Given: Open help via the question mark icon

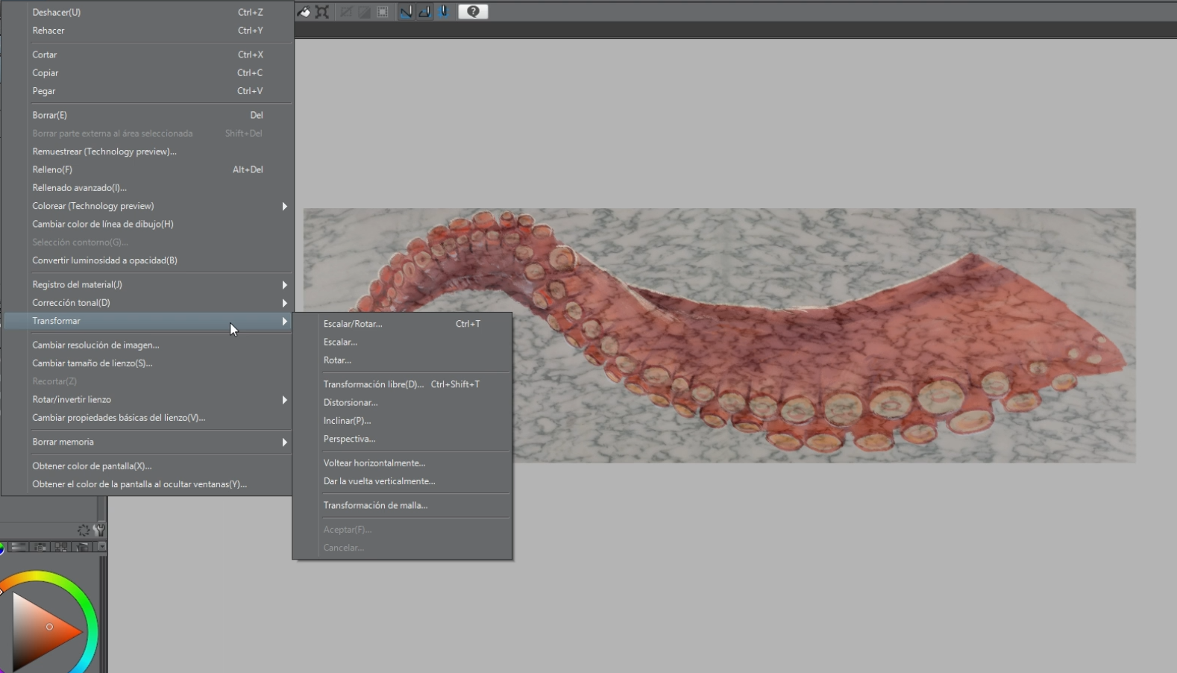Looking at the screenshot, I should point(473,12).
